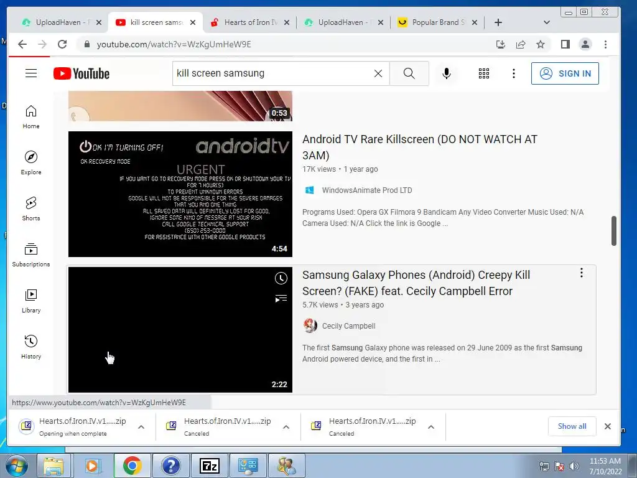637x478 pixels.
Task: Close the downloads bar
Action: [608, 426]
